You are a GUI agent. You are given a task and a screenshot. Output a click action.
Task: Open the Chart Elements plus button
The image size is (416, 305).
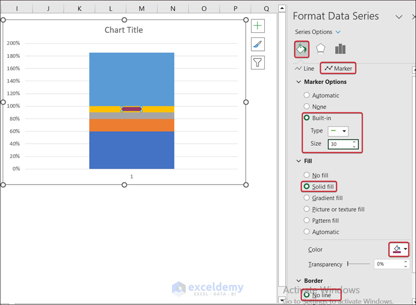258,26
